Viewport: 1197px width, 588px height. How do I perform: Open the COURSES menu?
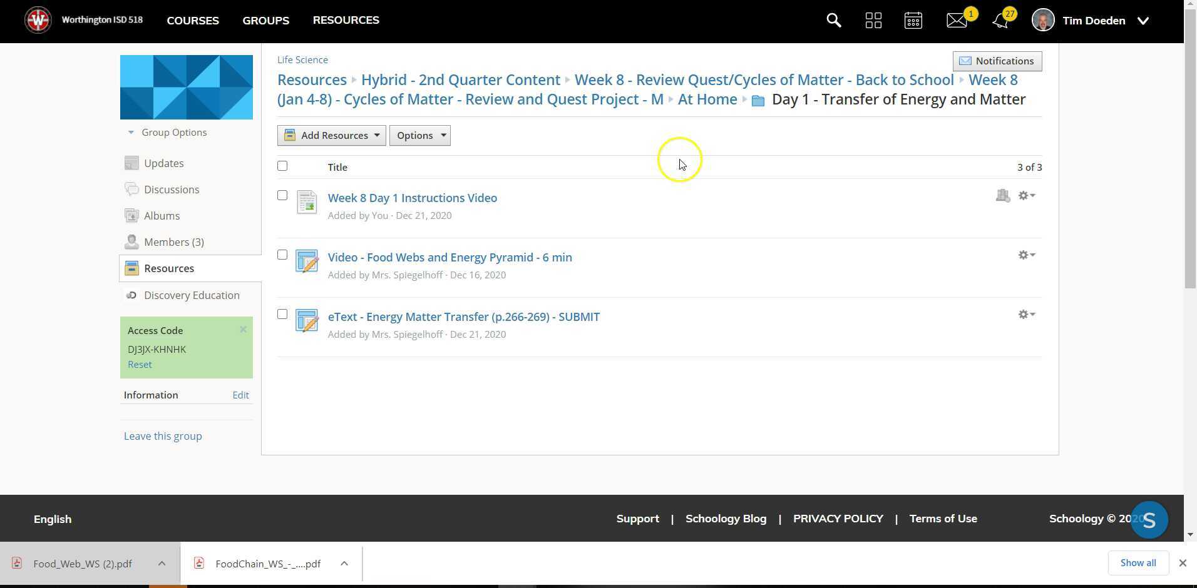pyautogui.click(x=193, y=21)
